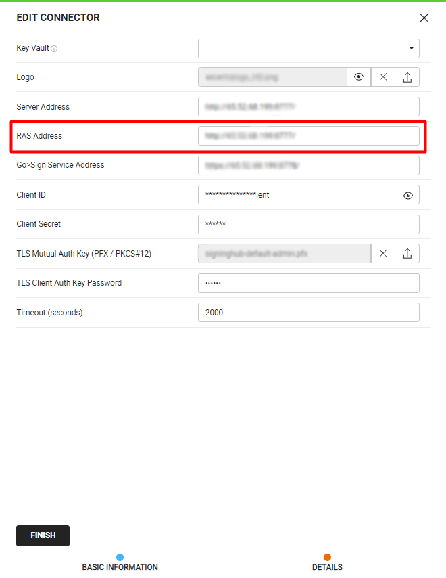Preview the Logo with the eye icon
The height and width of the screenshot is (578, 446).
tap(359, 77)
